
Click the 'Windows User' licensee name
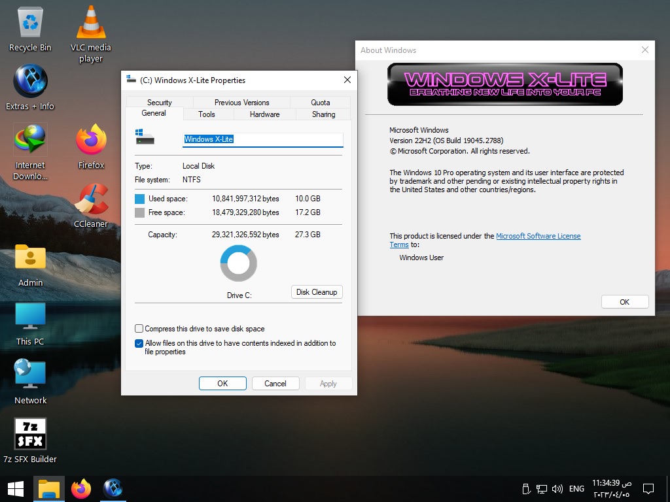coord(421,258)
